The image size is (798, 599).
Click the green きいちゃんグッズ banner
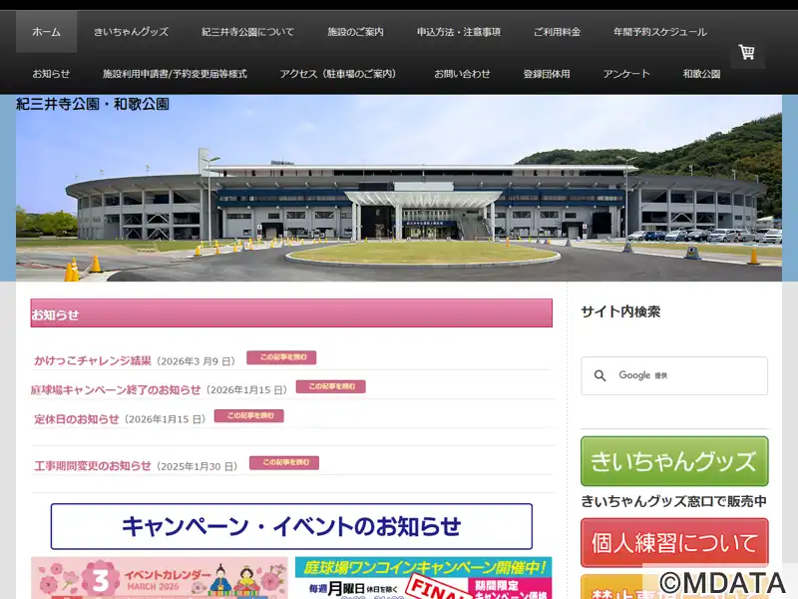point(674,461)
